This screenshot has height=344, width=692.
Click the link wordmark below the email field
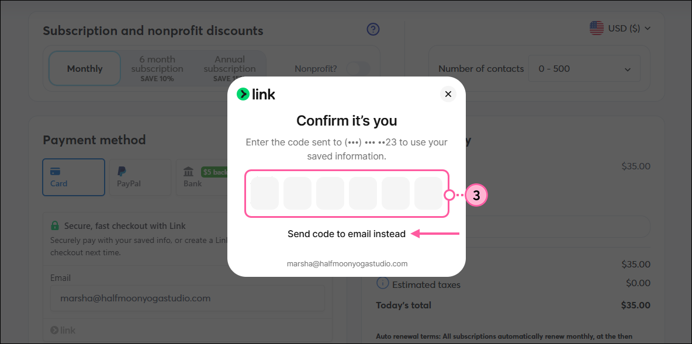coord(62,330)
